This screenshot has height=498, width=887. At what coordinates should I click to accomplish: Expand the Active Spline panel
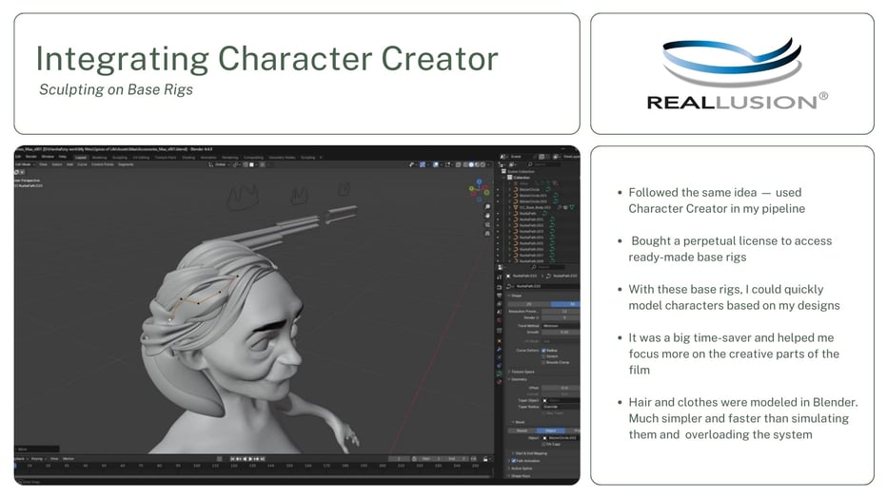click(522, 469)
